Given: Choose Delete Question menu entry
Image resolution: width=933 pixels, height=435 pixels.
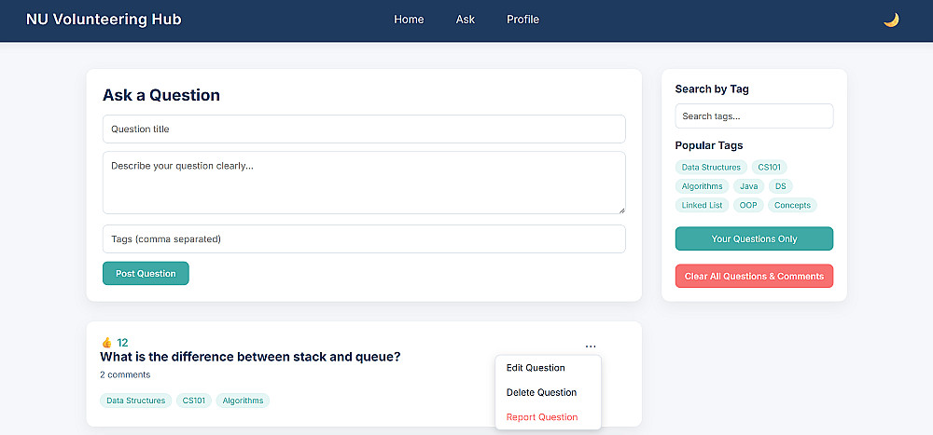Looking at the screenshot, I should click(x=541, y=392).
